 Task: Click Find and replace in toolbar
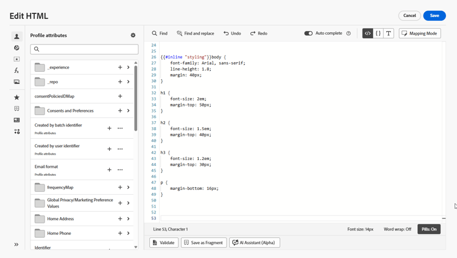click(195, 33)
